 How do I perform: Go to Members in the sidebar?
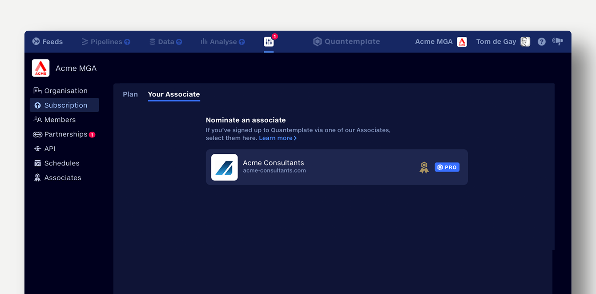60,120
